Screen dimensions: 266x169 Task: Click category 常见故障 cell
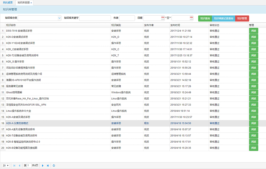[116, 86]
